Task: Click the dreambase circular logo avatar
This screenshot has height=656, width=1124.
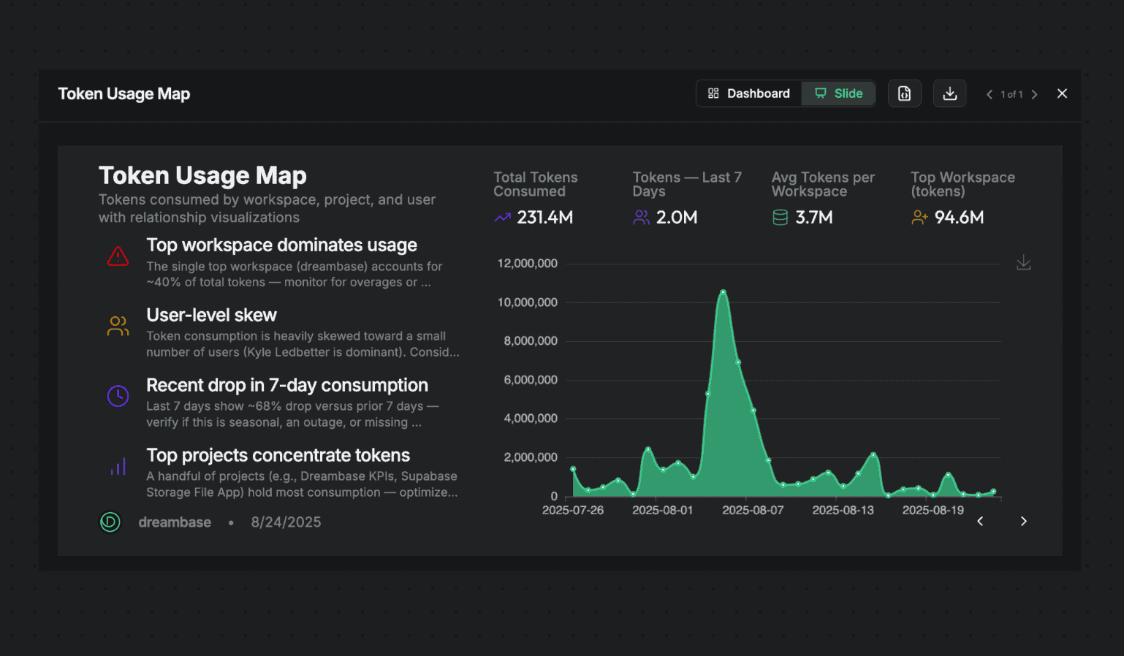Action: (x=110, y=522)
